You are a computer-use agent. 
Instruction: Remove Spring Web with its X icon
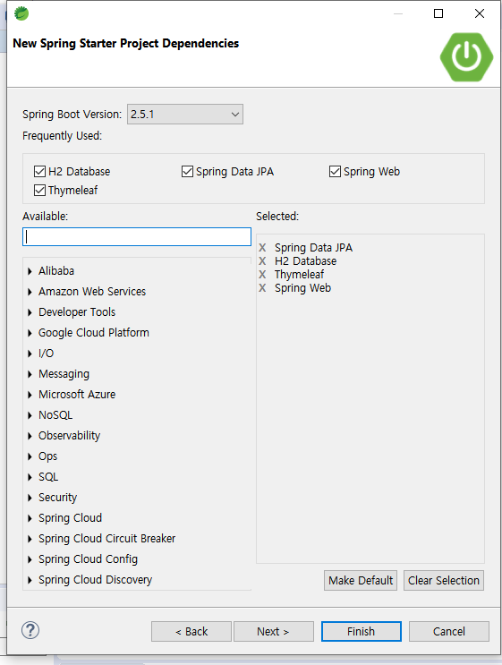point(262,288)
